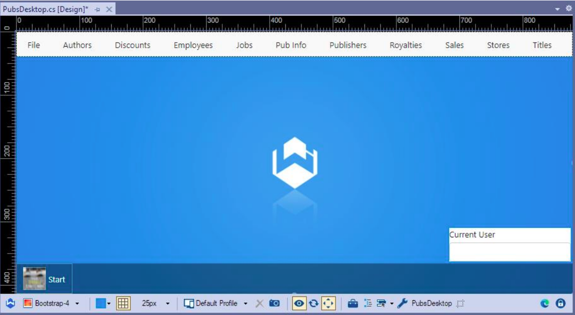
Task: Open the Sales menu
Action: 454,45
